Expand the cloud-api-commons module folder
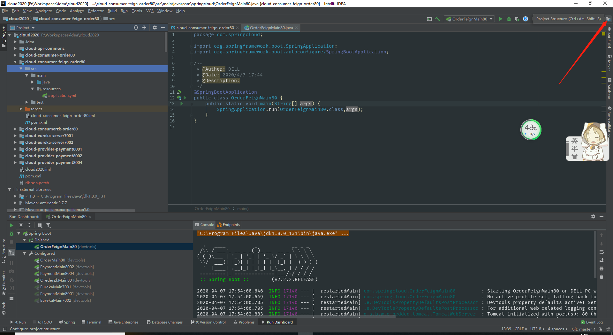 15,49
